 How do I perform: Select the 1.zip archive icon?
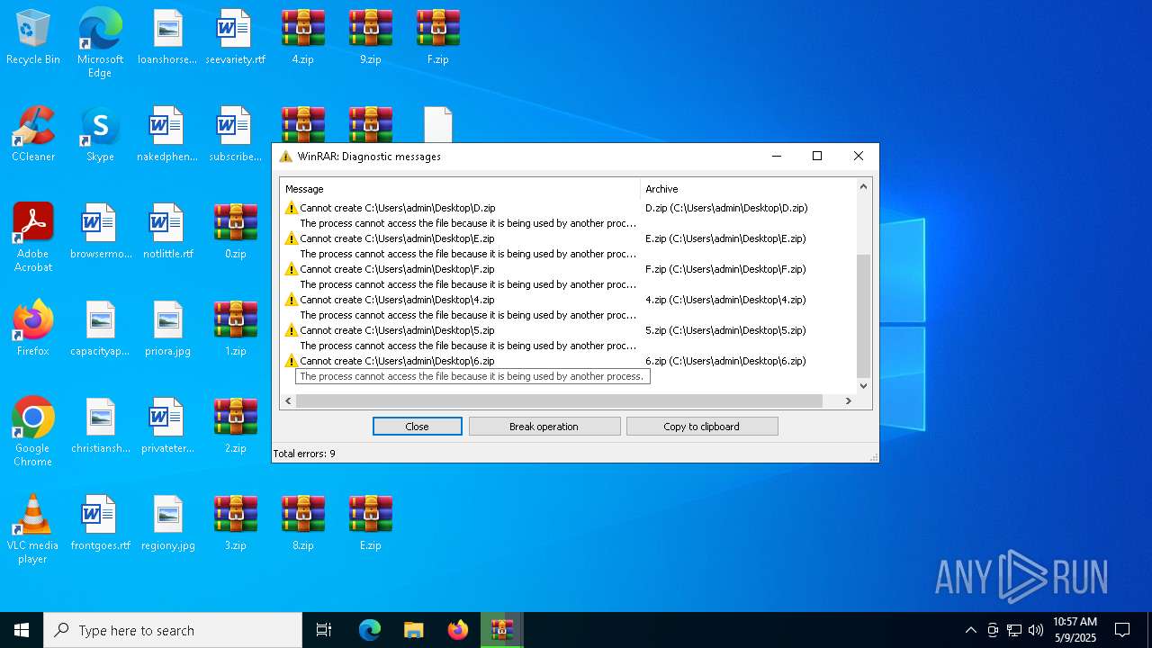click(235, 329)
